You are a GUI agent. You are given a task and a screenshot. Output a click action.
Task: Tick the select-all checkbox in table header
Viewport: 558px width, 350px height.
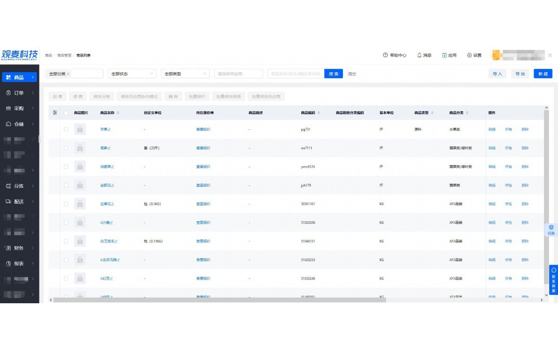click(x=66, y=113)
